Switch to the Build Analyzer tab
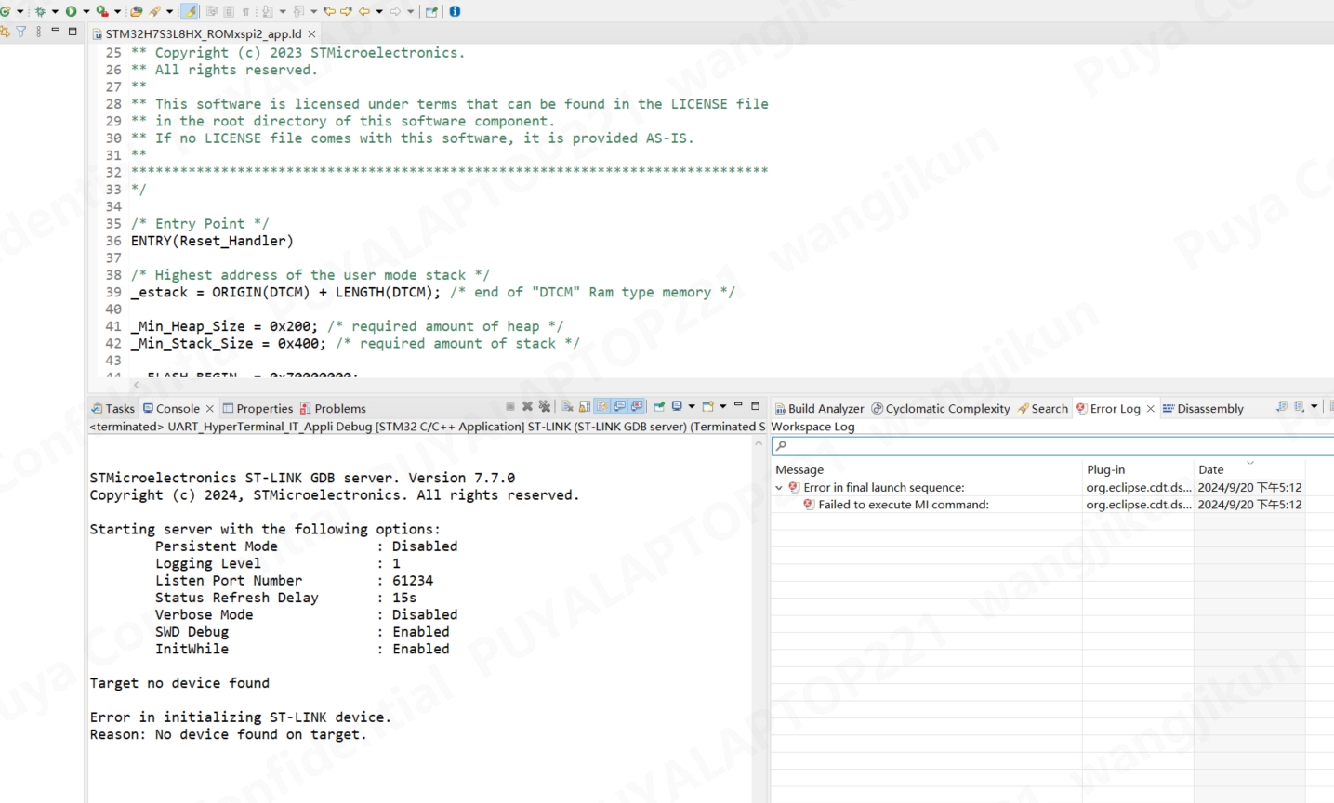Screen dimensions: 1334x803 point(819,409)
